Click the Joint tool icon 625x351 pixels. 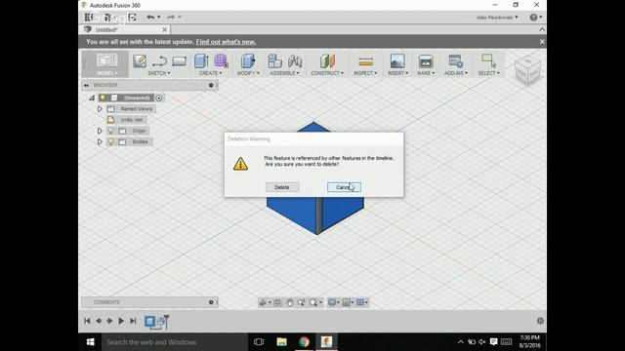pyautogui.click(x=295, y=60)
